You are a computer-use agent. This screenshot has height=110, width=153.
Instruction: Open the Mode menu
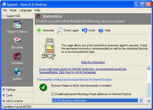click(13, 10)
